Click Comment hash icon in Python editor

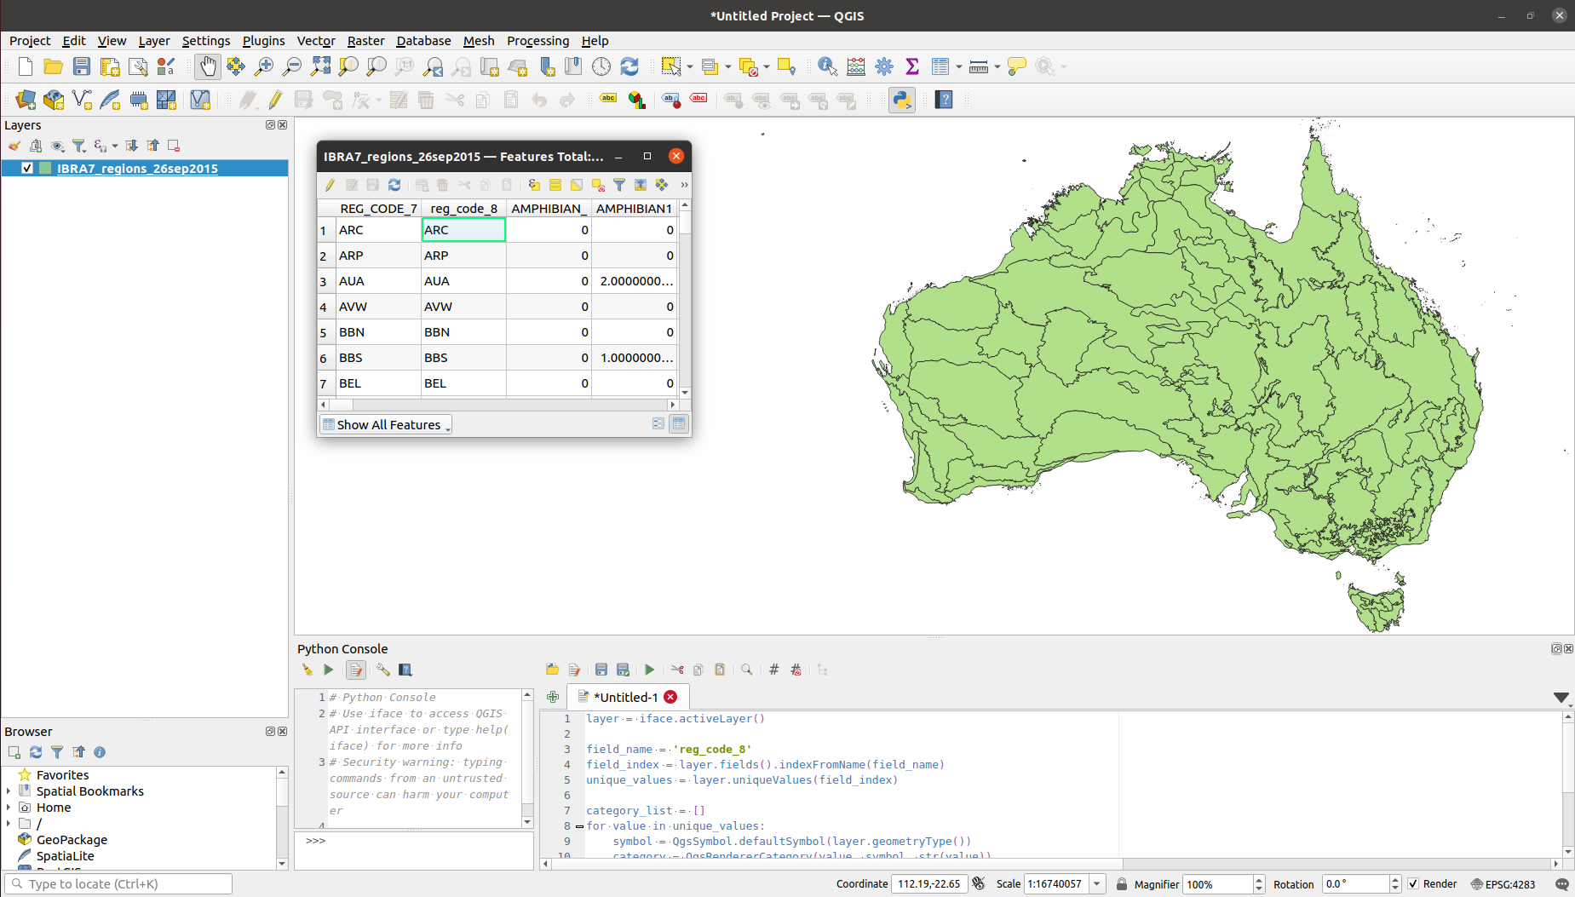[x=773, y=670]
